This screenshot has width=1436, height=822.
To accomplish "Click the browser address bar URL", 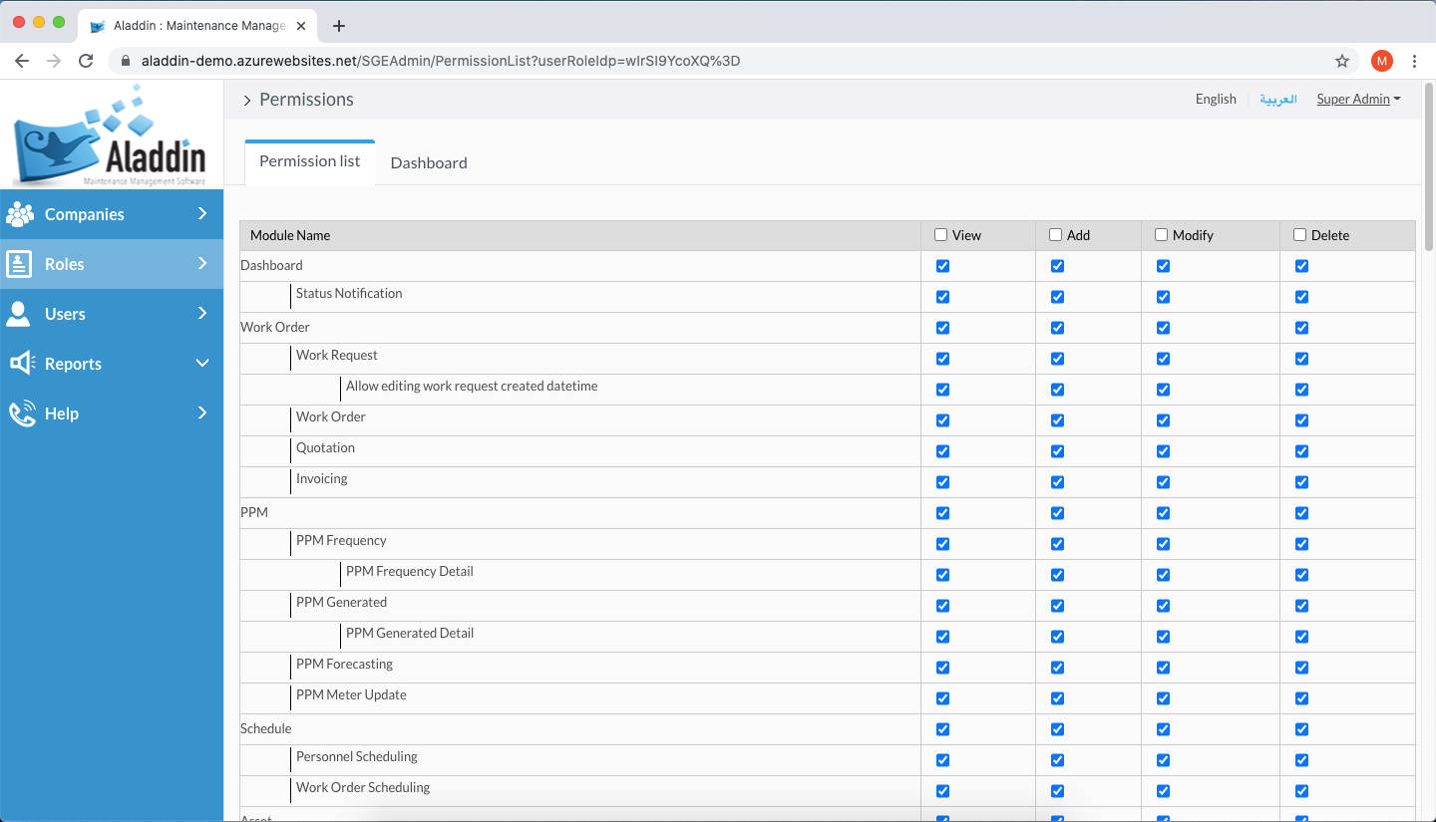I will click(x=441, y=61).
